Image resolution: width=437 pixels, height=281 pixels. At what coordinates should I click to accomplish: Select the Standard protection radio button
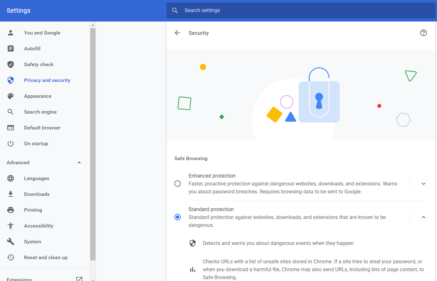178,217
